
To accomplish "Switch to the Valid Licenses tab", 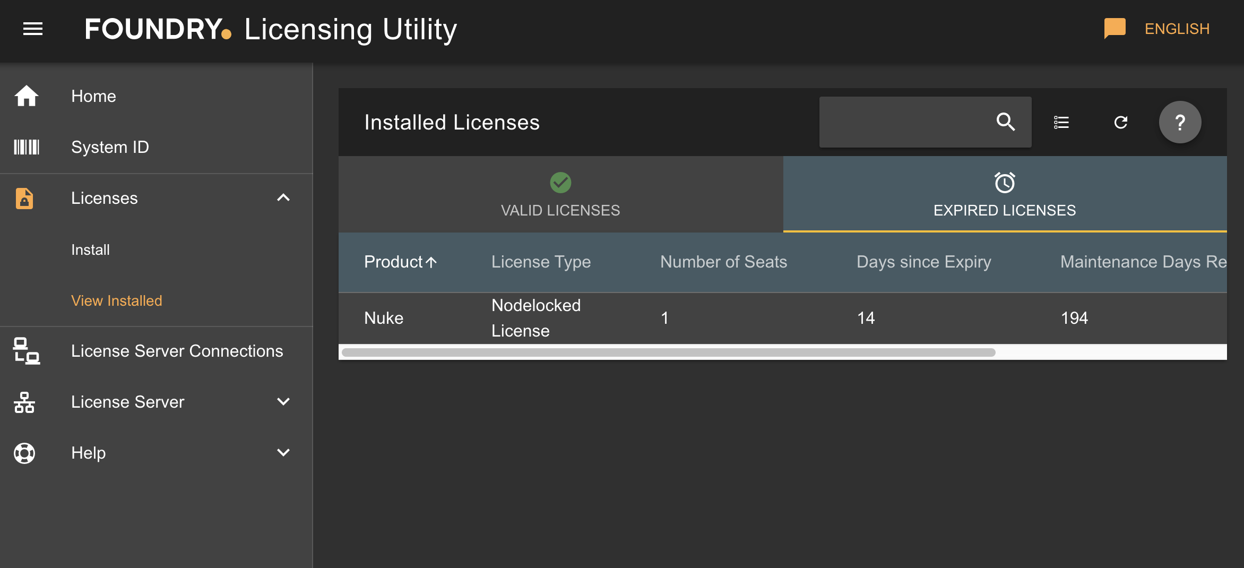I will click(560, 194).
